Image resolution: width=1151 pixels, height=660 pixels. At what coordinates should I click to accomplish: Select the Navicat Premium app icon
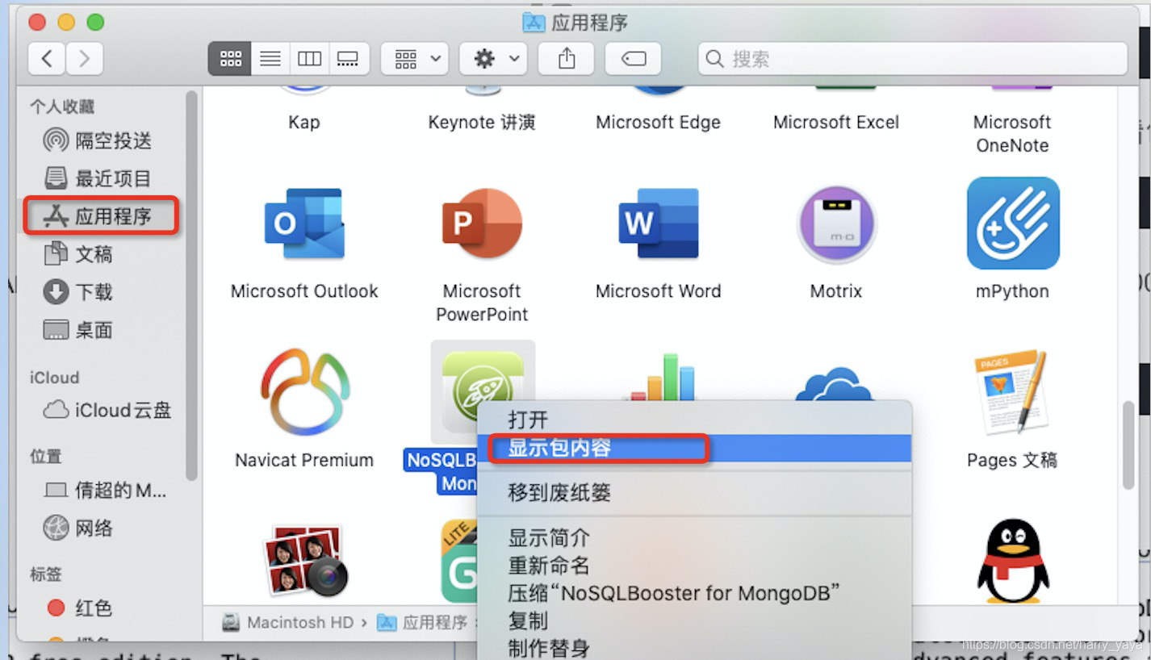click(304, 392)
